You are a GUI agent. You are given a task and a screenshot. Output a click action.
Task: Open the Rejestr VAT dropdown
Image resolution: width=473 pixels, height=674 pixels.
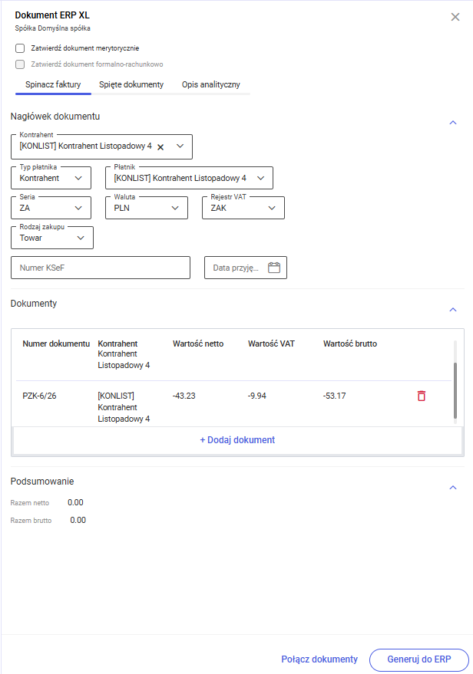pyautogui.click(x=243, y=208)
